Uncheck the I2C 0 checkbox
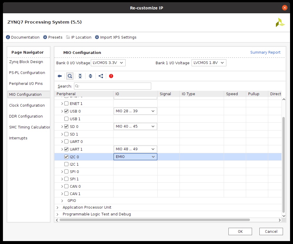293x244 pixels. (66, 157)
